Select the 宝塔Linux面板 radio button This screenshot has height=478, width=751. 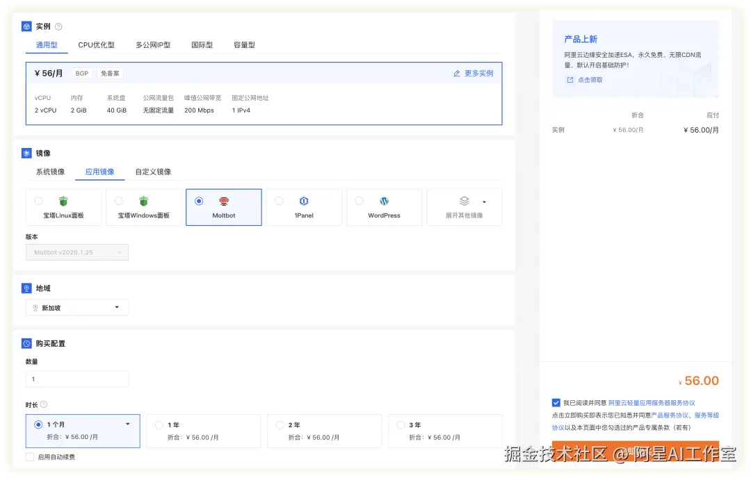[38, 201]
